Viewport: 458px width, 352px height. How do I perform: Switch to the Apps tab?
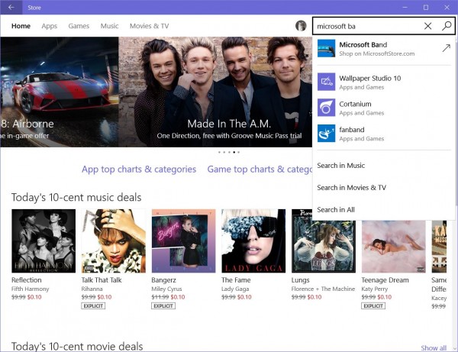pyautogui.click(x=49, y=26)
